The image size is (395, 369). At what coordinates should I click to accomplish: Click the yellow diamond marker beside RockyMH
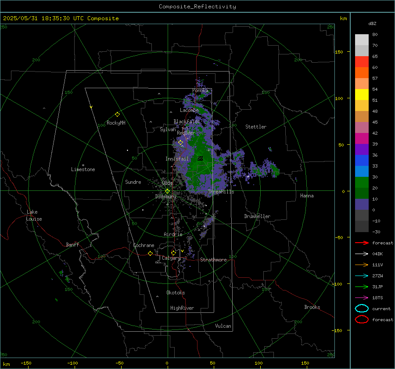pyautogui.click(x=117, y=115)
